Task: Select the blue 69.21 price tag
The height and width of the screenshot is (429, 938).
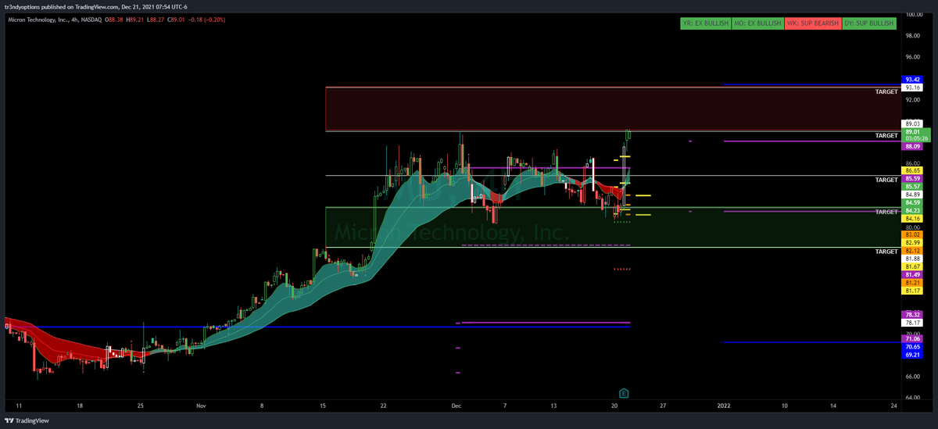Action: (x=913, y=356)
